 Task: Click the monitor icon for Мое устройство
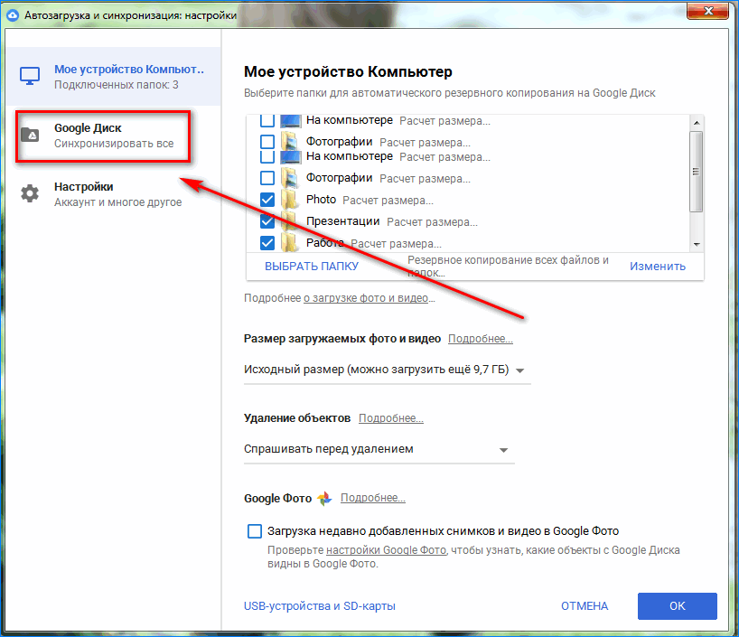point(30,76)
